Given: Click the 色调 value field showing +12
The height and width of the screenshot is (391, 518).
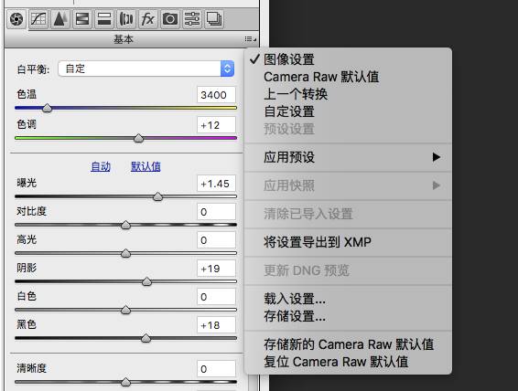Looking at the screenshot, I should pyautogui.click(x=216, y=125).
